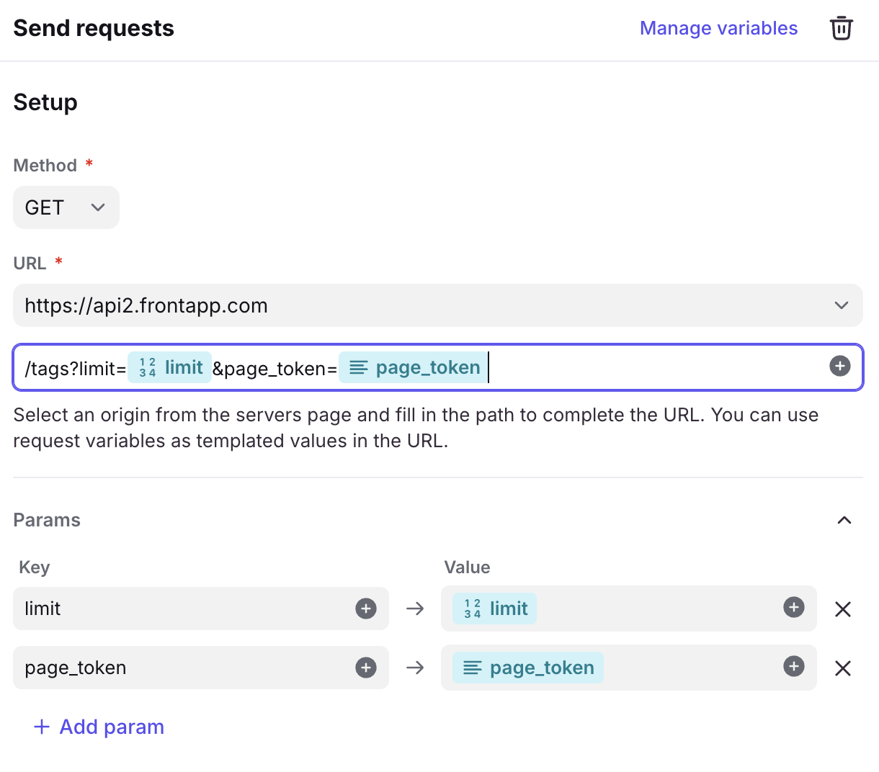Click plus icon in limit value field
879x772 pixels.
[x=793, y=607]
